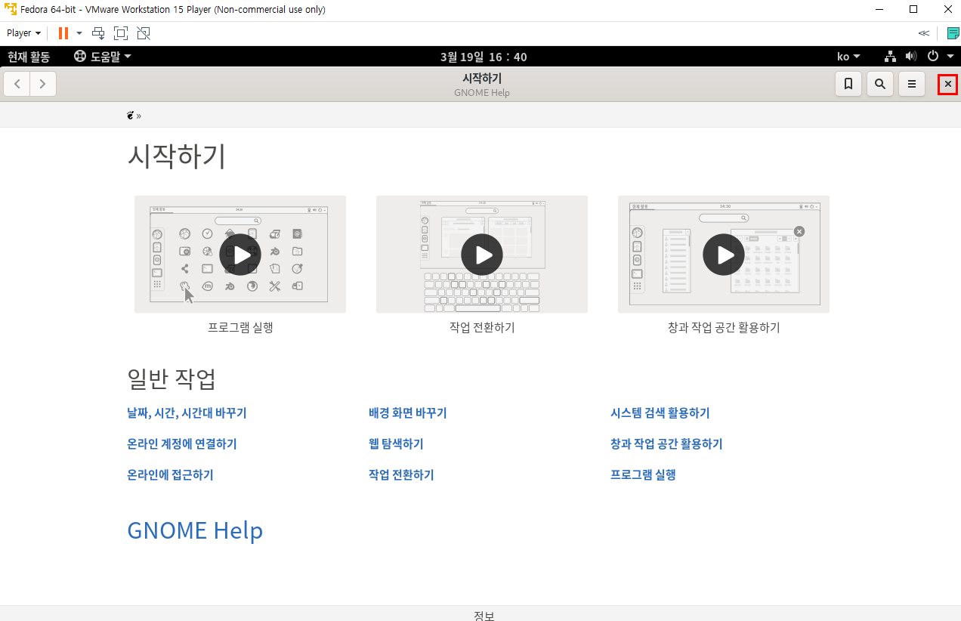Play the 작업 전환하기 video
Viewport: 961px width, 621px height.
[x=482, y=255]
